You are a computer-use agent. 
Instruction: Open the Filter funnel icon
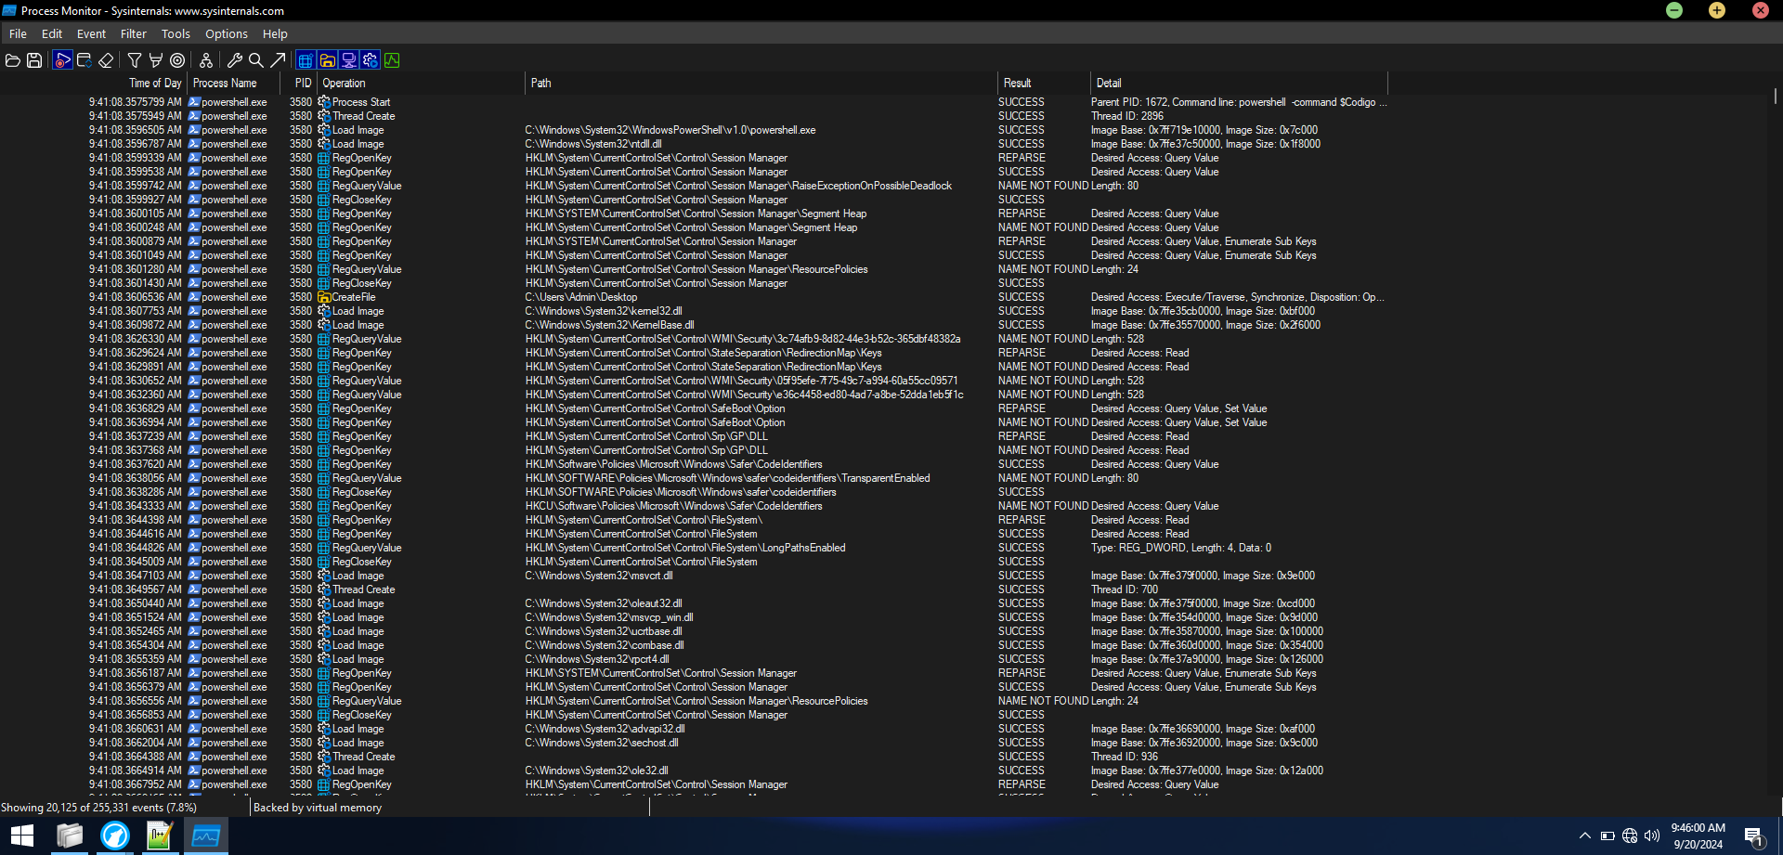coord(135,60)
